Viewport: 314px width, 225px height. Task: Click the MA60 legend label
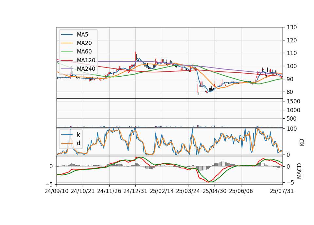[x=84, y=52]
